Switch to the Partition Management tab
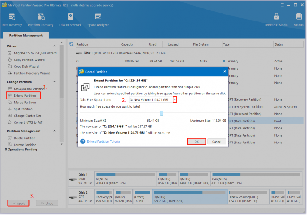Image resolution: width=307 pixels, height=215 pixels. [26, 35]
